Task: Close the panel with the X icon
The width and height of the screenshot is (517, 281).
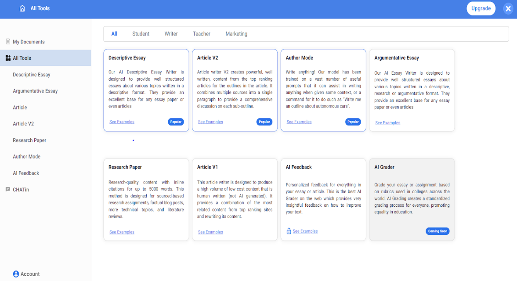Action: coord(508,8)
